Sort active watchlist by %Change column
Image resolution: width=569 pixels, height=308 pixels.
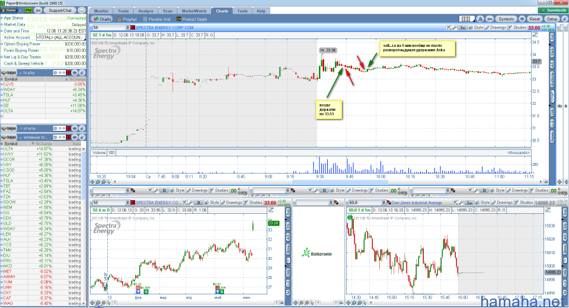pyautogui.click(x=41, y=144)
